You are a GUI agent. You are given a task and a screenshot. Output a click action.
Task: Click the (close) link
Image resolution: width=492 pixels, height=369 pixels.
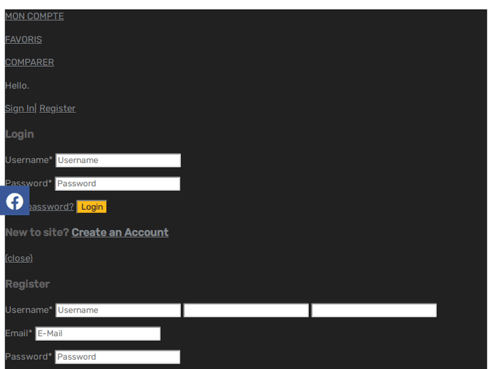click(x=19, y=258)
